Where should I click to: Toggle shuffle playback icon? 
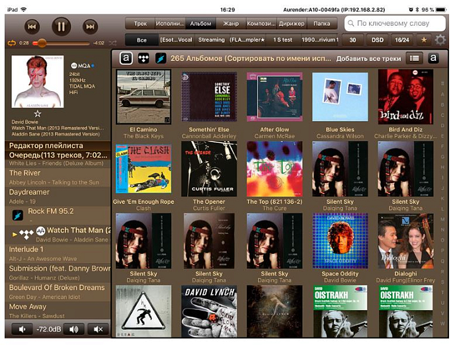(x=112, y=43)
